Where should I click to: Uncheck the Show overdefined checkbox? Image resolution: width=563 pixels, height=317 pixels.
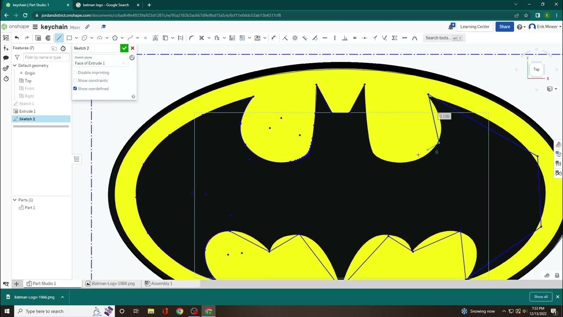[75, 88]
